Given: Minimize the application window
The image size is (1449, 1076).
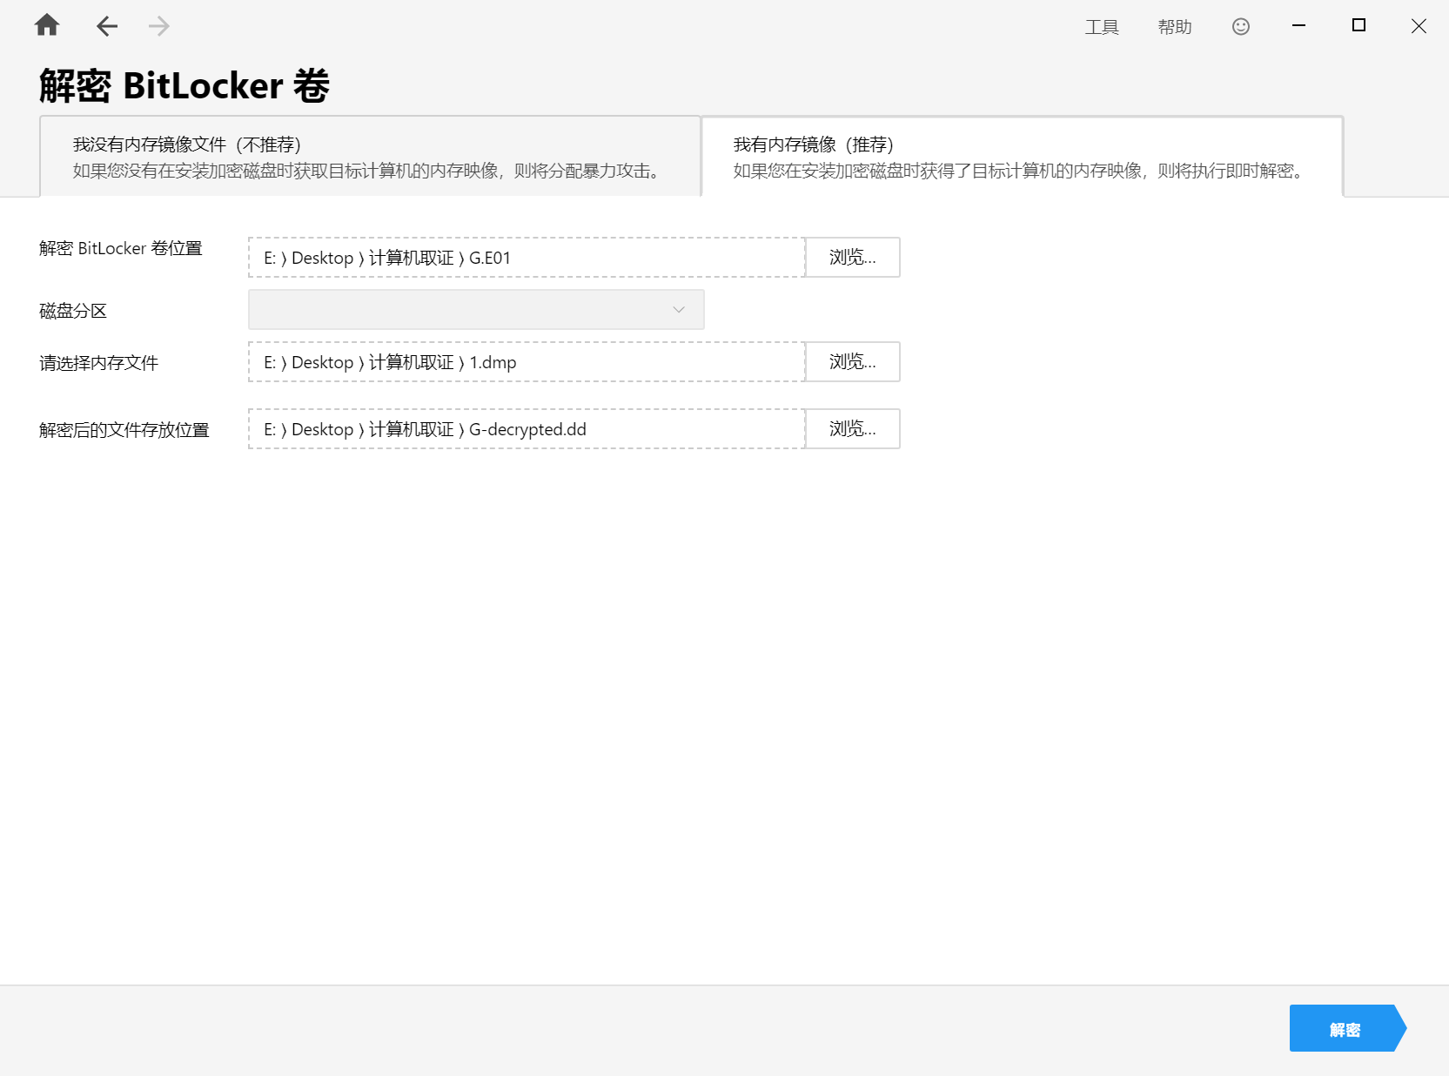Looking at the screenshot, I should (1298, 26).
